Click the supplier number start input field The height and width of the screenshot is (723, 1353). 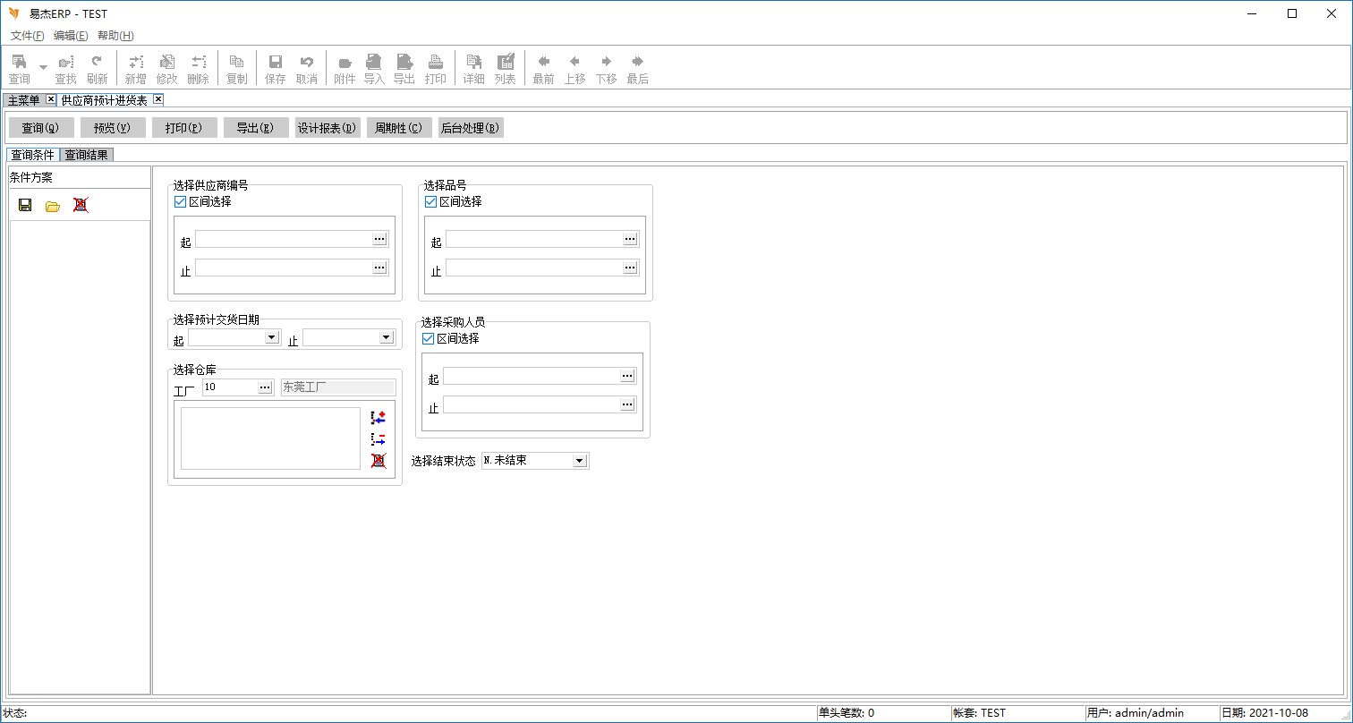[283, 240]
